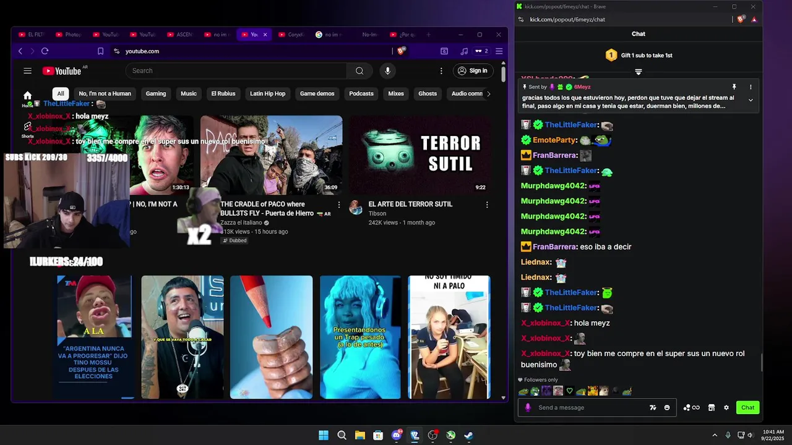Go back in the YouTube browser window

pos(20,51)
